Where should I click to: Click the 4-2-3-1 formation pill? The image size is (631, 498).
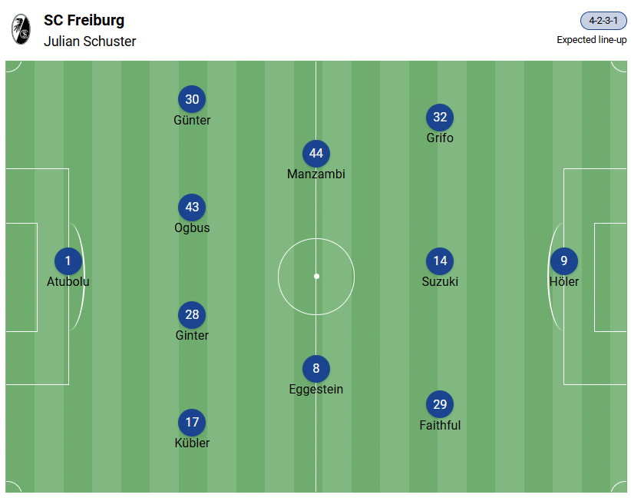click(x=603, y=21)
